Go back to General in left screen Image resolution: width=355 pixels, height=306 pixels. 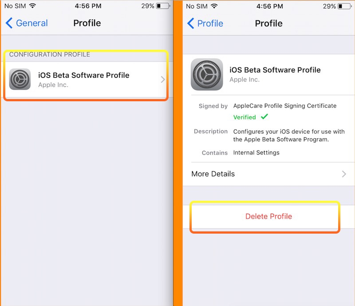[x=27, y=23]
